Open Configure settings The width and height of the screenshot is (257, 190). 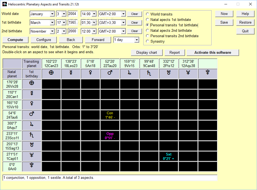[43, 40]
